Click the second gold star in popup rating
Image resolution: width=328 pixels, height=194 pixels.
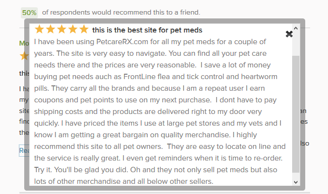pyautogui.click(x=50, y=29)
